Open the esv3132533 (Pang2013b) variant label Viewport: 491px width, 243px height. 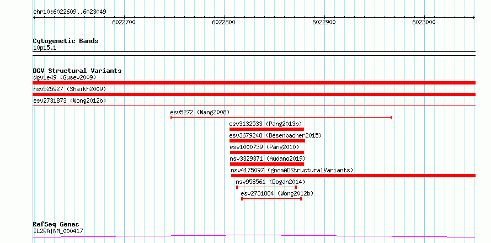(x=265, y=124)
